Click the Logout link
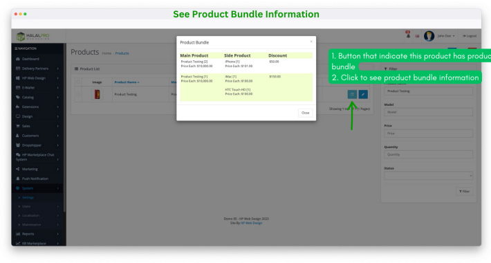 (470, 36)
